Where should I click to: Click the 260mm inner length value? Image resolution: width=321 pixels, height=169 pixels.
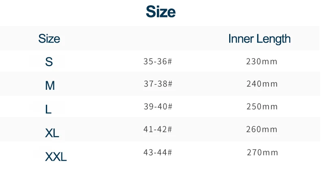coord(262,129)
